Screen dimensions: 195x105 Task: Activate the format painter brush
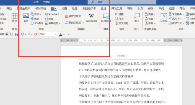pyautogui.click(x=36, y=35)
